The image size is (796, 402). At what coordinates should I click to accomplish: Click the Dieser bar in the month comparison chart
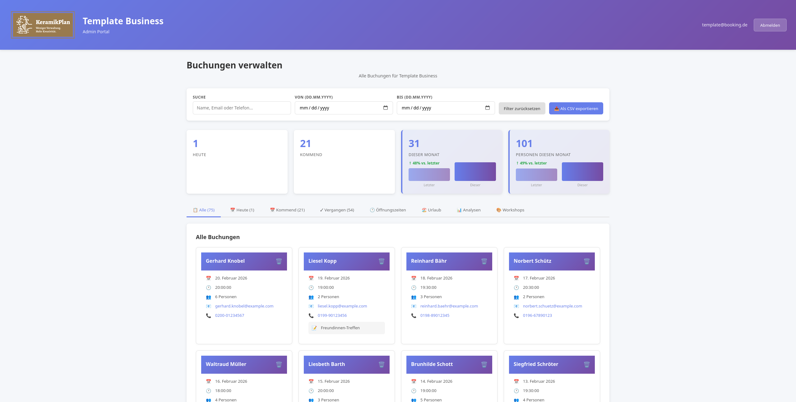point(475,171)
